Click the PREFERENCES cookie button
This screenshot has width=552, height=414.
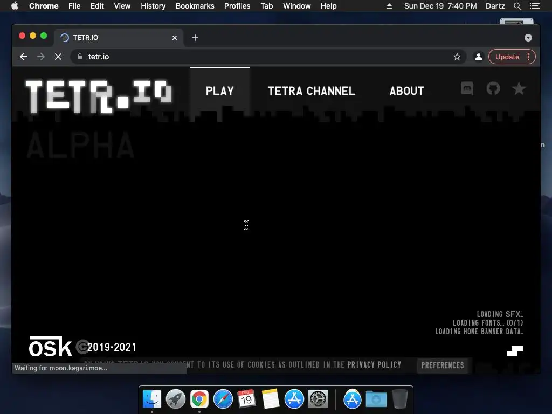tap(443, 365)
